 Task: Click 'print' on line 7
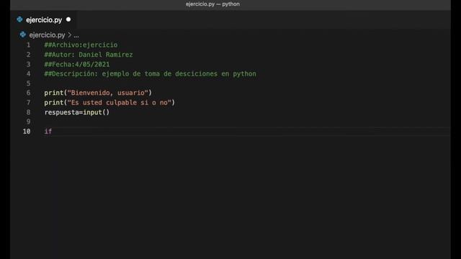(54, 102)
